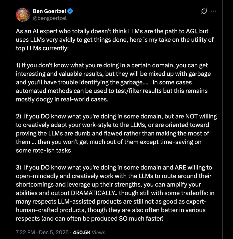Screen dimensions: 233x239
Task: Open the @bengoertzel handle link
Action: coord(50,18)
